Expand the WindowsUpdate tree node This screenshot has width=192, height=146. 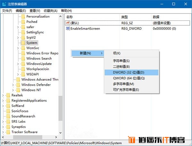[x=18, y=64]
